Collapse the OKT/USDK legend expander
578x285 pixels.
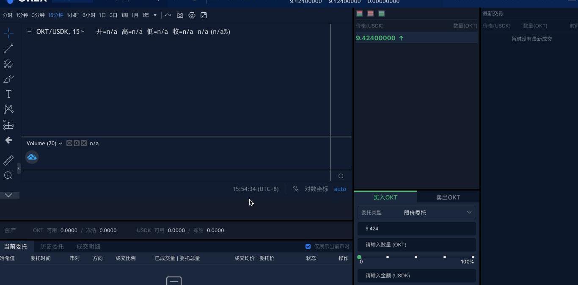(x=29, y=32)
